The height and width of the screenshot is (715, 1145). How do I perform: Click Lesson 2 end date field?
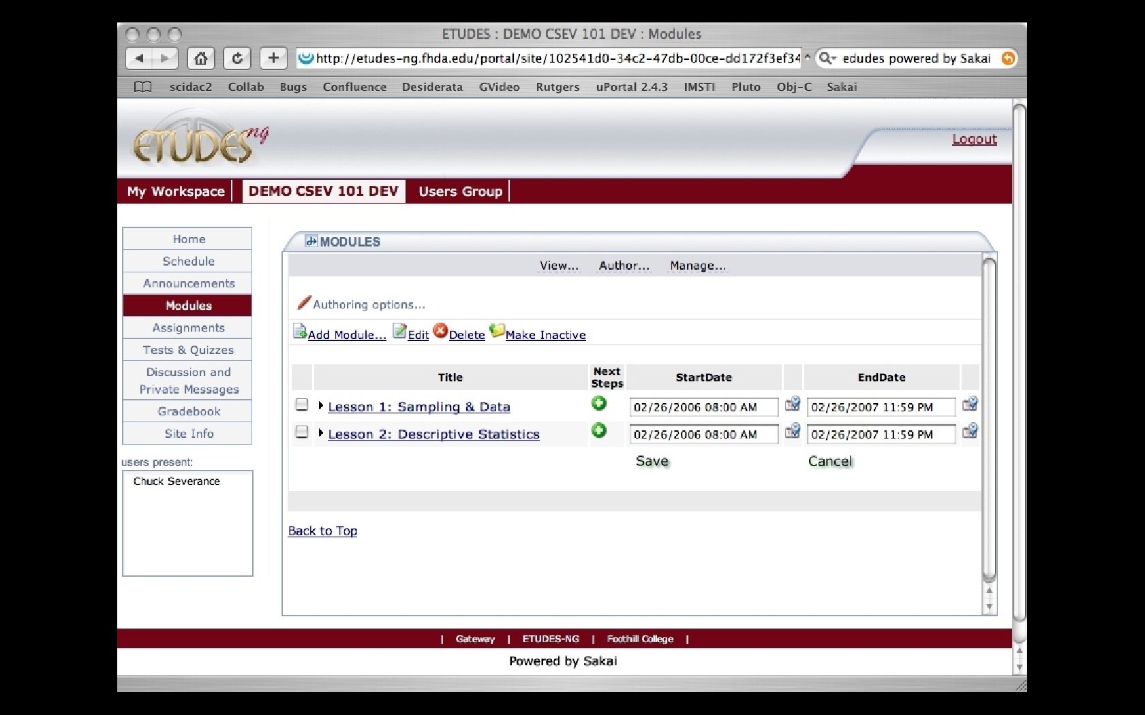[881, 434]
